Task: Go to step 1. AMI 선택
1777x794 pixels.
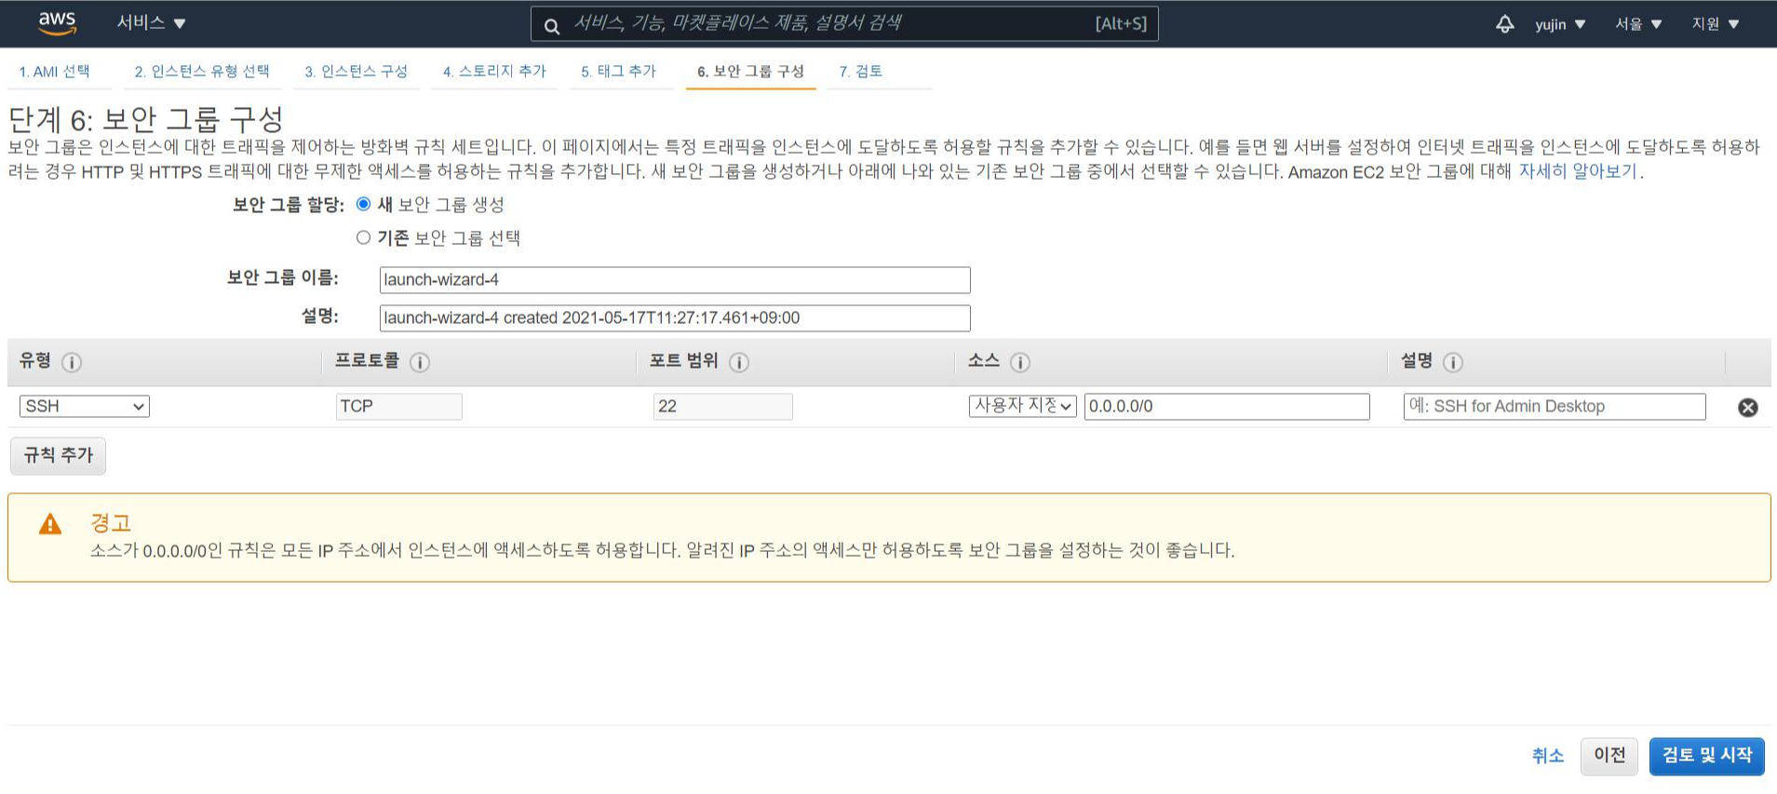Action: point(55,72)
